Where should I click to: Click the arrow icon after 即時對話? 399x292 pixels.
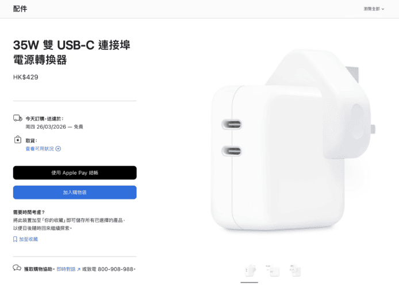(x=79, y=270)
